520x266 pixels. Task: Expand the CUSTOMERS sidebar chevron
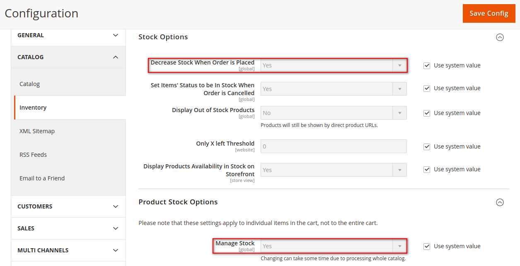point(116,206)
